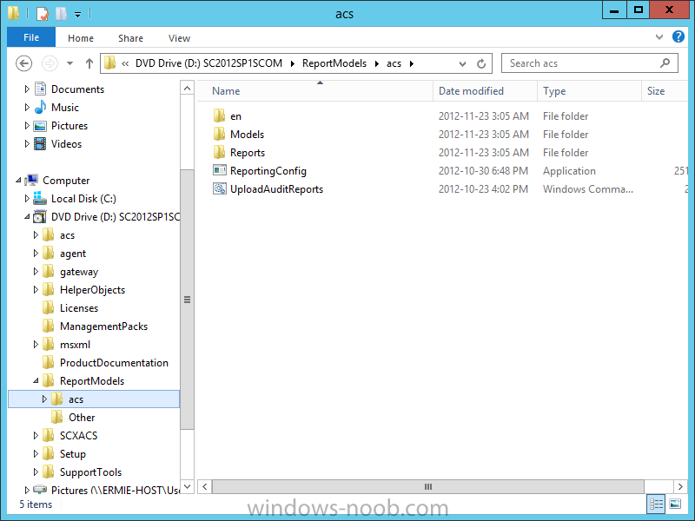
Task: Select the Reports folder icon
Action: click(x=219, y=153)
